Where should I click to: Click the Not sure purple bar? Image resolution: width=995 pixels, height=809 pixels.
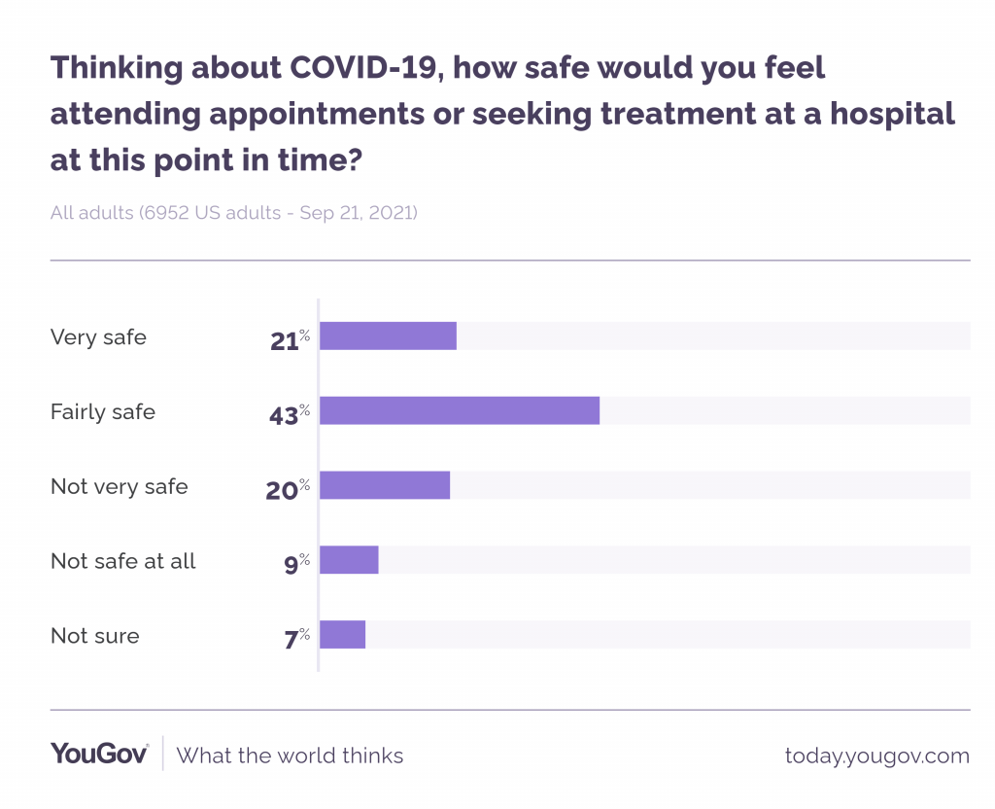pos(342,634)
